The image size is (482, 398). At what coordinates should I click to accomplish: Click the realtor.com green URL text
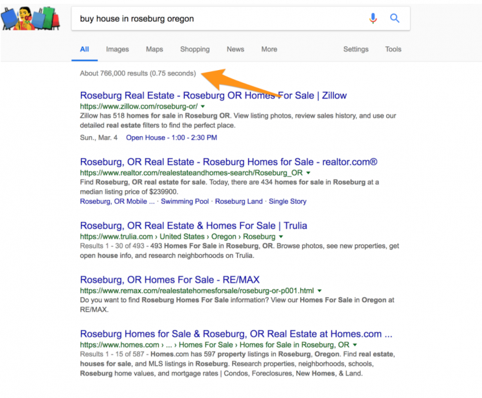192,172
